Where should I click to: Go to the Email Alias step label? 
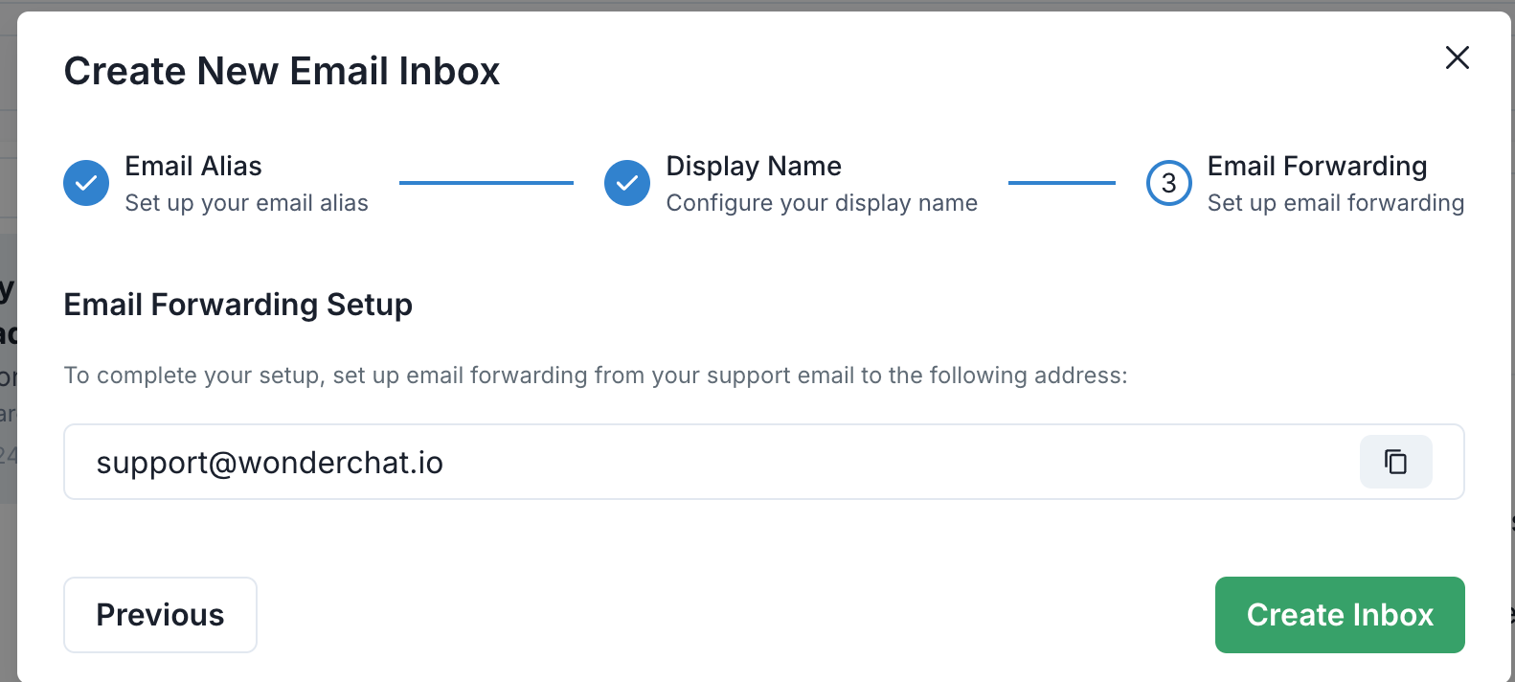click(193, 167)
